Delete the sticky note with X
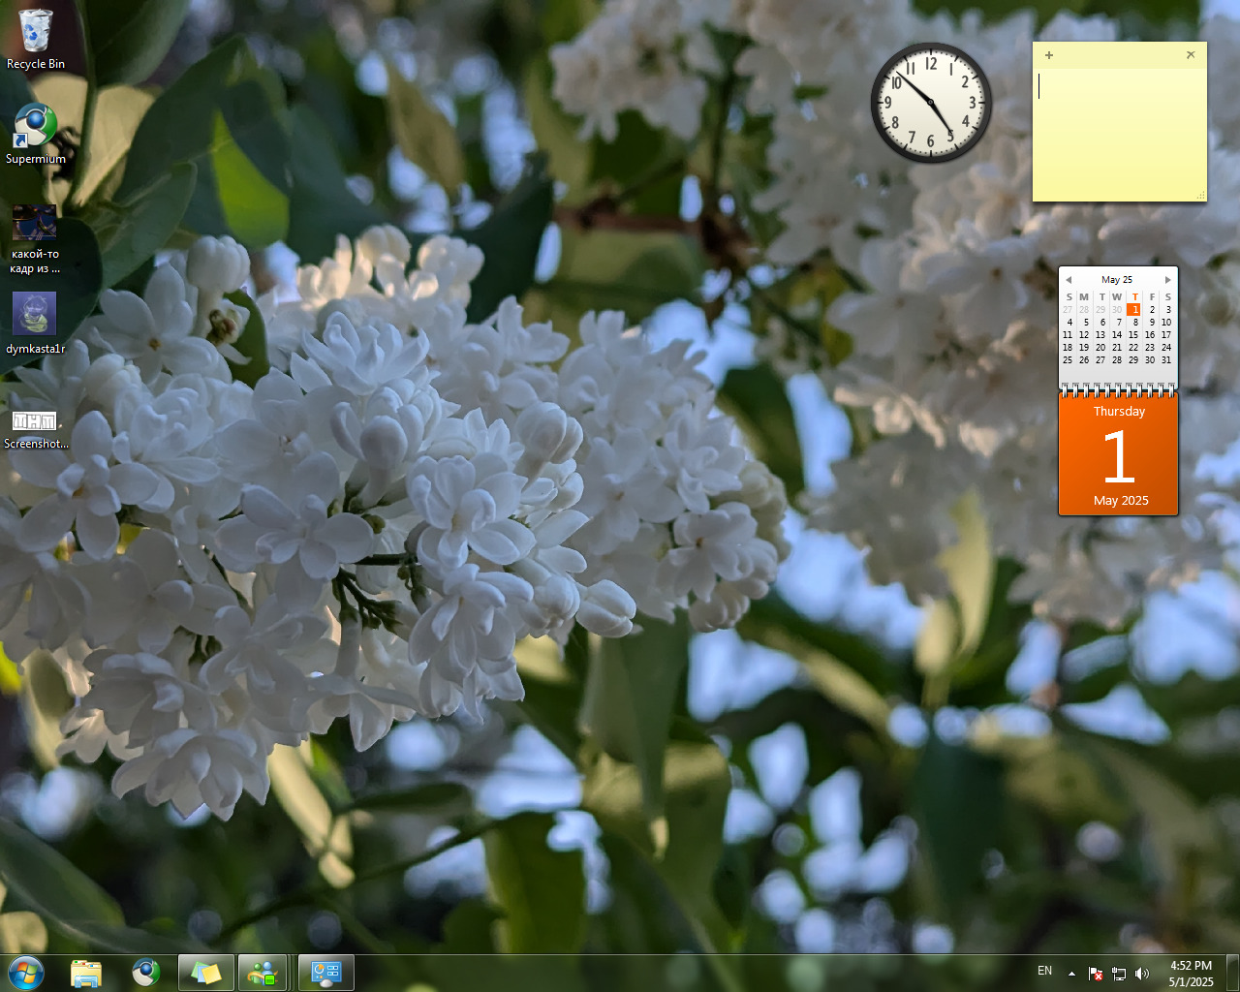This screenshot has height=992, width=1240. pos(1191,55)
